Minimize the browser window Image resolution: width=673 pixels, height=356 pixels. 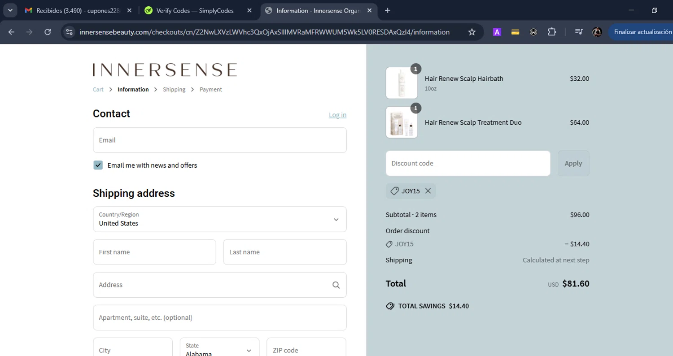coord(631,10)
